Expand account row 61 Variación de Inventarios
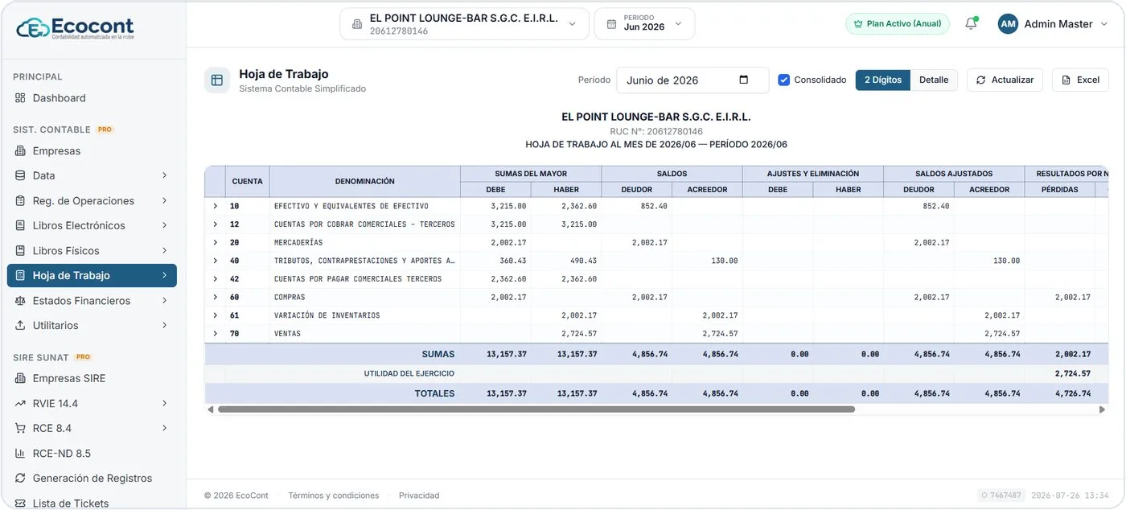This screenshot has width=1126, height=510. click(x=215, y=315)
